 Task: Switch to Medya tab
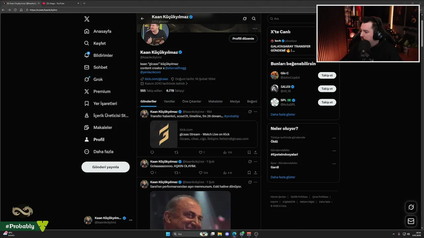click(x=235, y=101)
